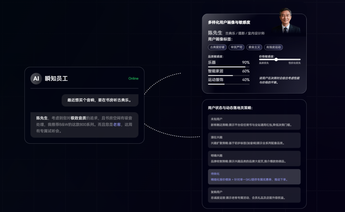345x212 pixels.
Task: Select the 未知用户 strategy card
Action: click(x=254, y=122)
